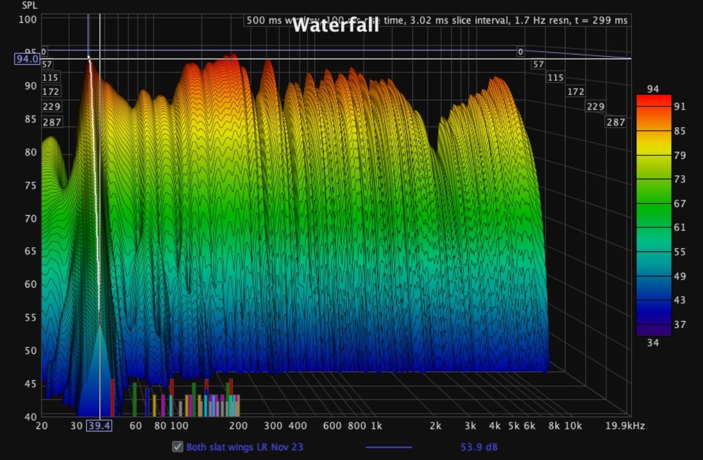The image size is (703, 460).
Task: Click the red segment of the color scale
Action: pyautogui.click(x=653, y=100)
